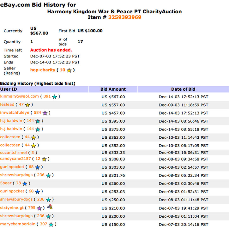Open marychamberlain user profile
229x229 pixels.
coord(18,224)
